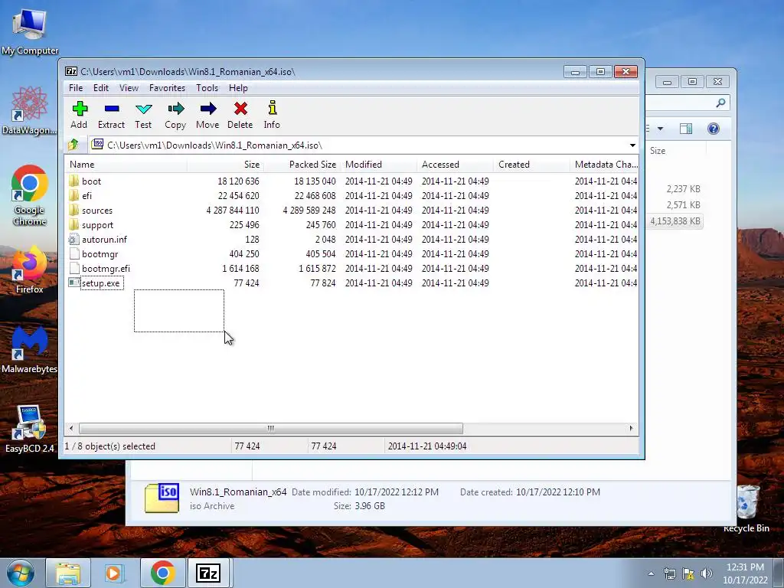Click the volume speaker tray icon
The width and height of the screenshot is (784, 588).
(707, 573)
